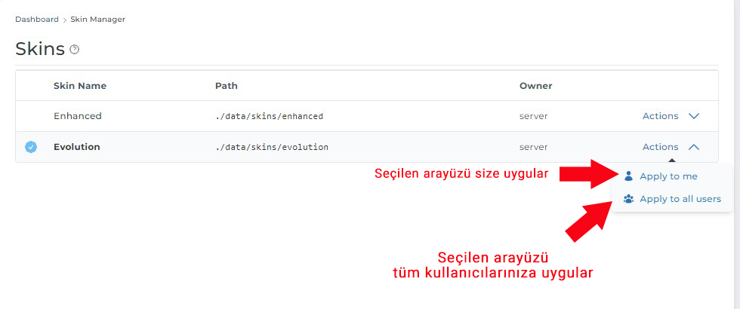
Task: Select the "Apply to me" menu option
Action: (x=668, y=176)
